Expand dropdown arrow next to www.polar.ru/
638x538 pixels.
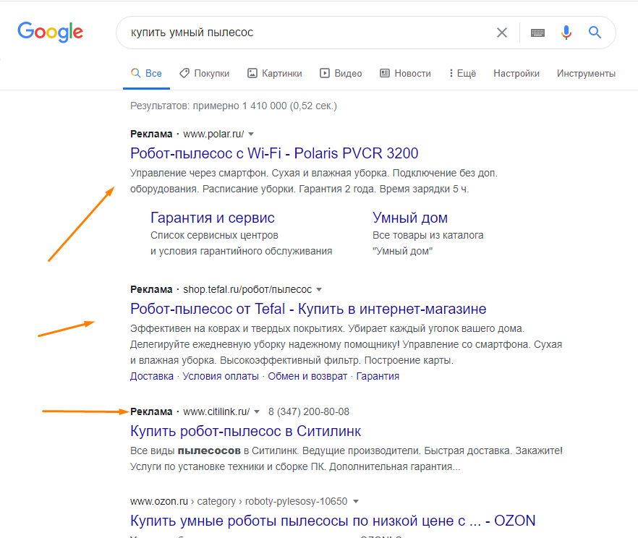pyautogui.click(x=251, y=134)
